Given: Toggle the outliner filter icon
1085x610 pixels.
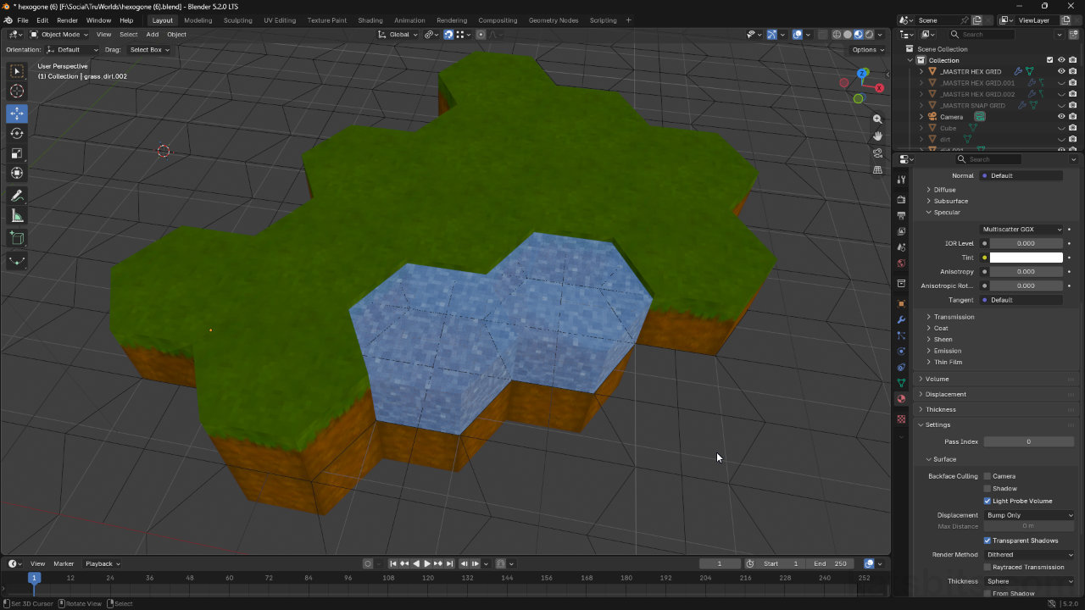Looking at the screenshot, I should coord(1060,35).
